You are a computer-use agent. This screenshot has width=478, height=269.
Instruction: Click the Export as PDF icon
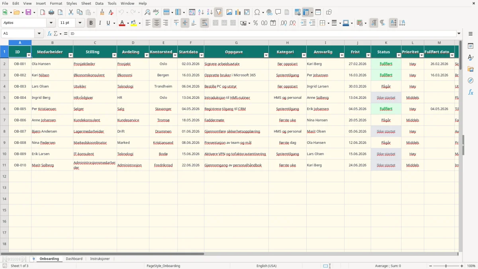coord(43,12)
